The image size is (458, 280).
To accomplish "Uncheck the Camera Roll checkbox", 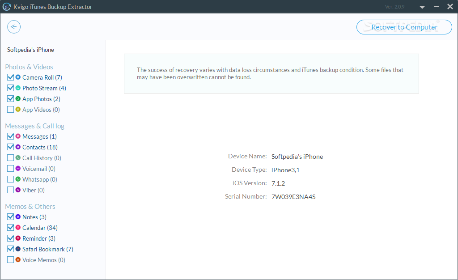I will click(11, 77).
